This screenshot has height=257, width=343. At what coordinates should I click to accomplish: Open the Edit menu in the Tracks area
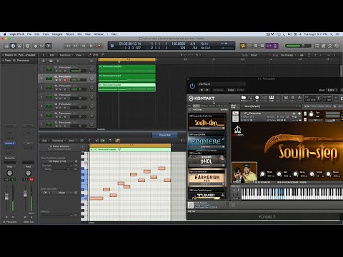52,55
